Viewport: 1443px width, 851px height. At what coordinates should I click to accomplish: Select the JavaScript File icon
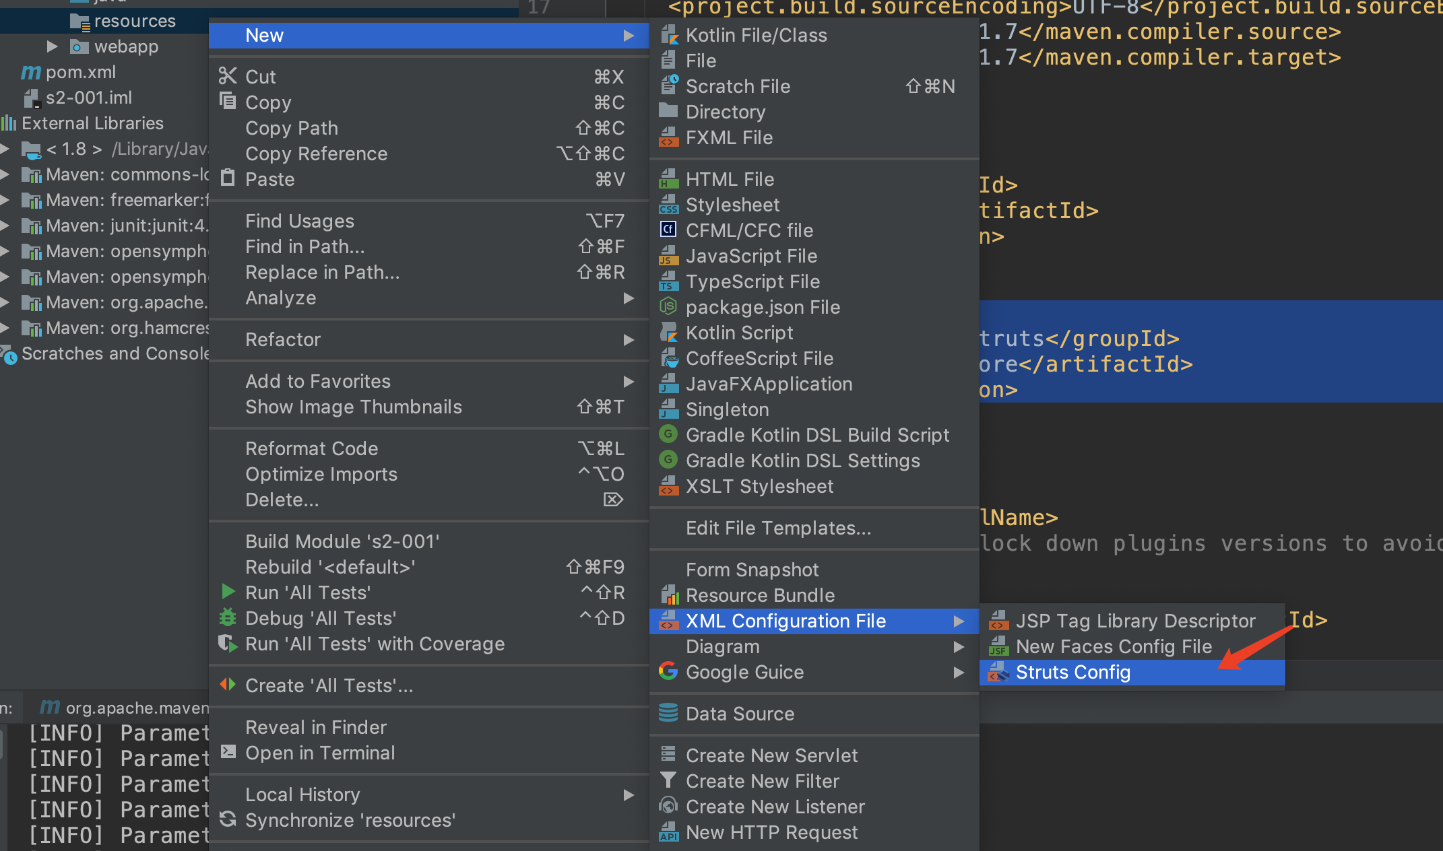point(668,257)
